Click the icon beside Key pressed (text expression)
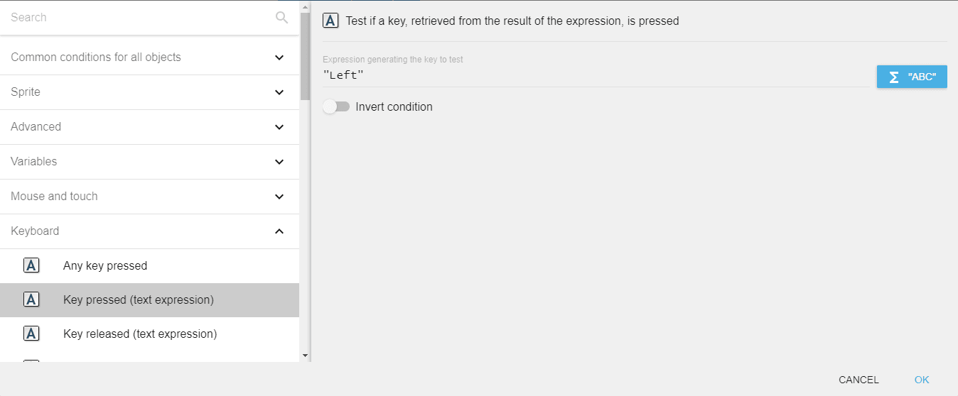This screenshot has width=958, height=396. [x=31, y=299]
